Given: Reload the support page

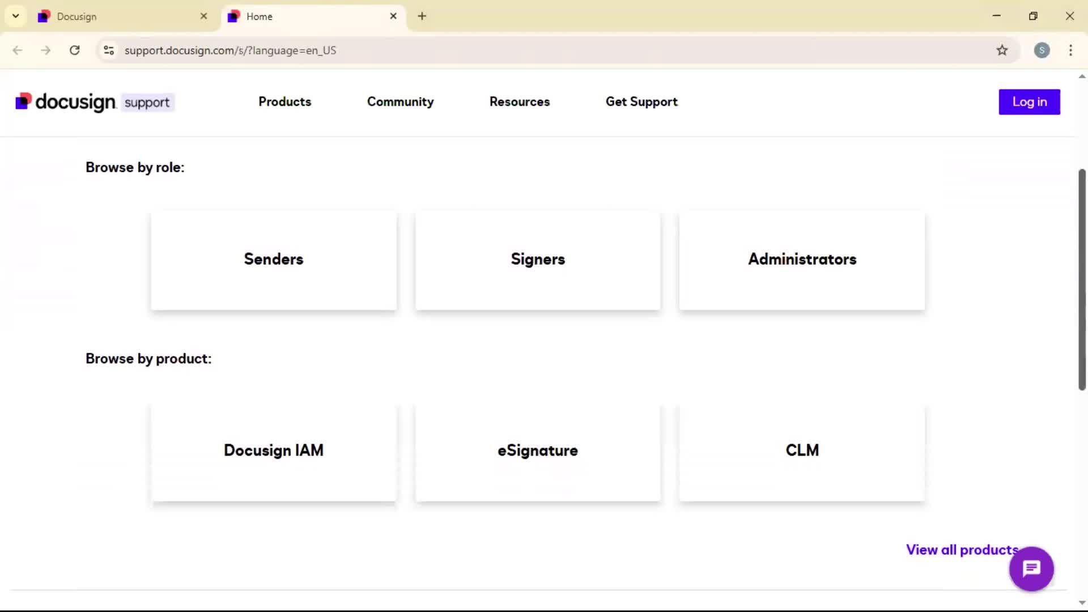Looking at the screenshot, I should tap(75, 50).
